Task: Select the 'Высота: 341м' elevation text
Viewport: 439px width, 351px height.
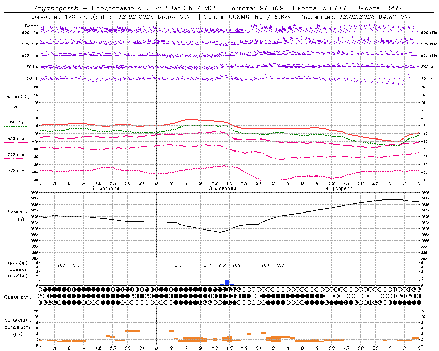Action: [x=379, y=8]
